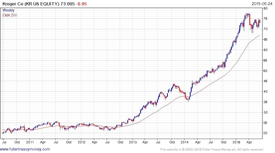Click the 2012 time axis label
The width and height of the screenshot is (275, 153).
point(82,142)
